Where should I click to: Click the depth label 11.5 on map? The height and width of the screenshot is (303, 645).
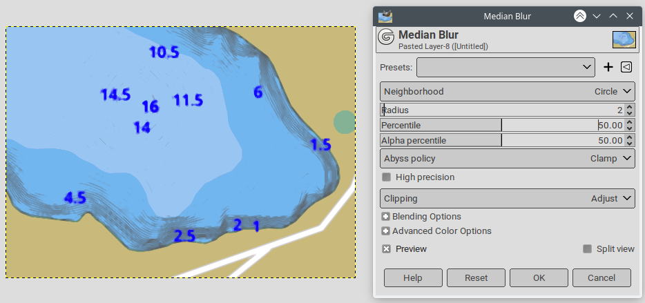(x=188, y=100)
